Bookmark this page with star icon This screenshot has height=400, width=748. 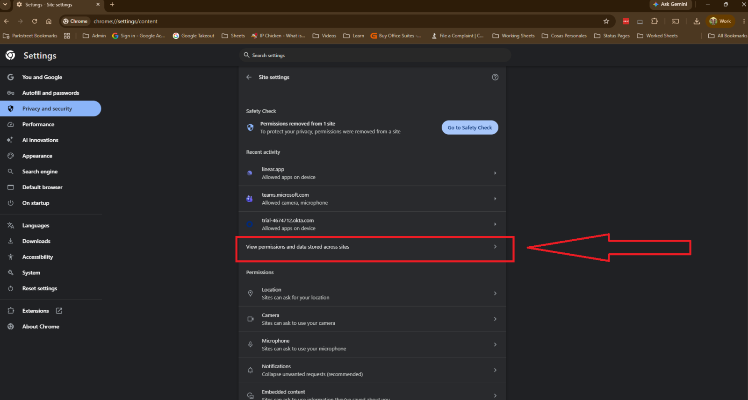(x=606, y=21)
